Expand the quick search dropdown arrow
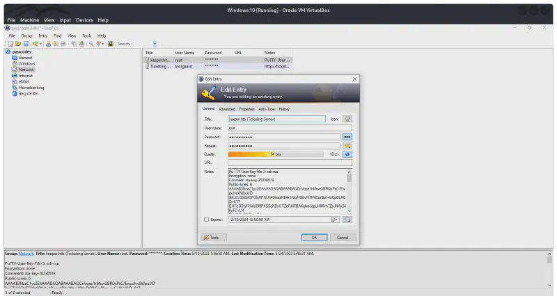 [155, 44]
